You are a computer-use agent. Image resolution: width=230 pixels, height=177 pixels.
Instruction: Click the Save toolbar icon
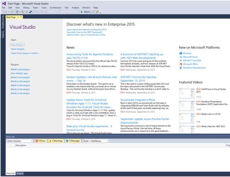[x=27, y=12]
